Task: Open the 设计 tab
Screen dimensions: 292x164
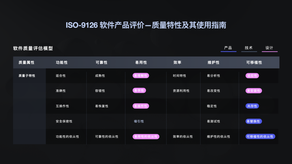Action: [x=270, y=48]
